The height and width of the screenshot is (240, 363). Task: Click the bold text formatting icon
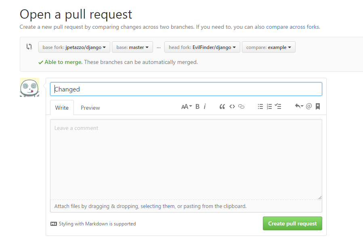coord(197,106)
